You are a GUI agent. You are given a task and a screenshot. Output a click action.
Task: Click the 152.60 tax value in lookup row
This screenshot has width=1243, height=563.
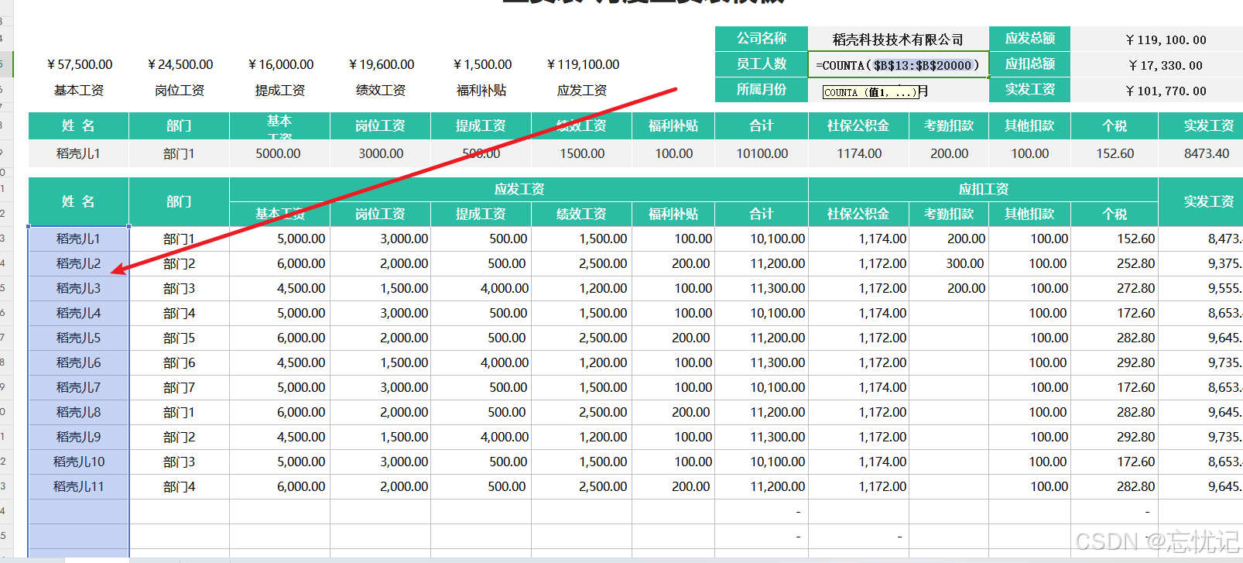(x=1115, y=153)
